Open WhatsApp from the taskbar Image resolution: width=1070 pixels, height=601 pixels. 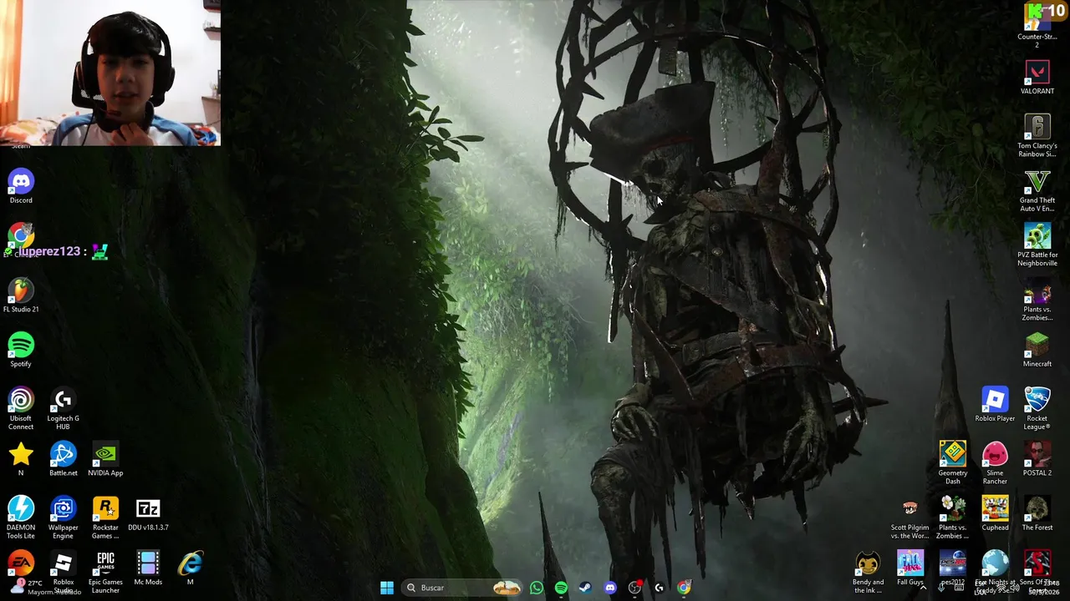pyautogui.click(x=537, y=588)
